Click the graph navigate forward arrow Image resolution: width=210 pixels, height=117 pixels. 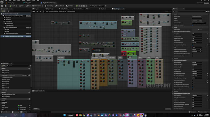tap(40, 12)
